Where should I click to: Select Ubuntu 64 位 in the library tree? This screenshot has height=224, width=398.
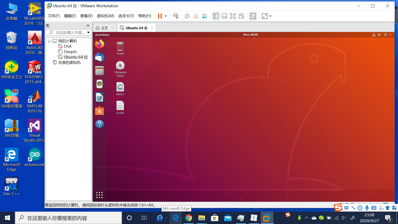(76, 57)
